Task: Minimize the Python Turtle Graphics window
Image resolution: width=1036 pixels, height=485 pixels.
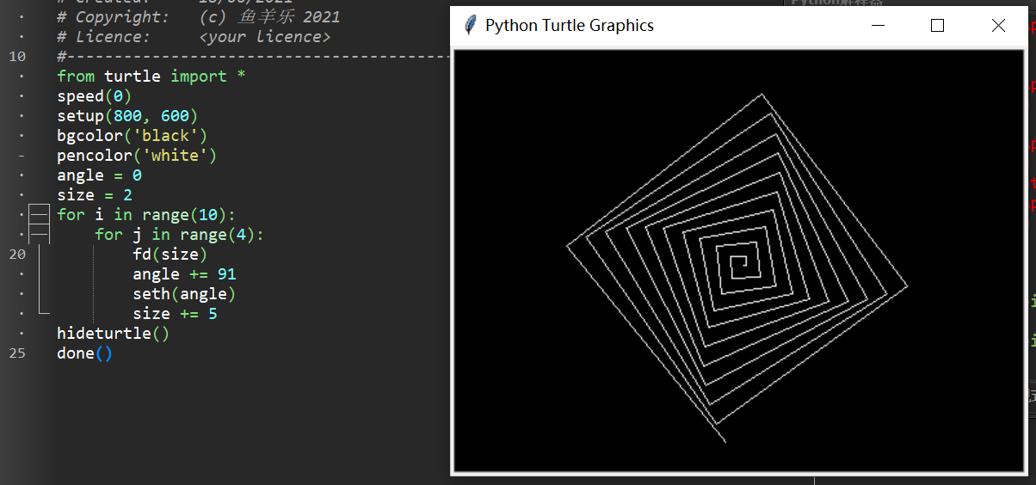Action: click(878, 26)
